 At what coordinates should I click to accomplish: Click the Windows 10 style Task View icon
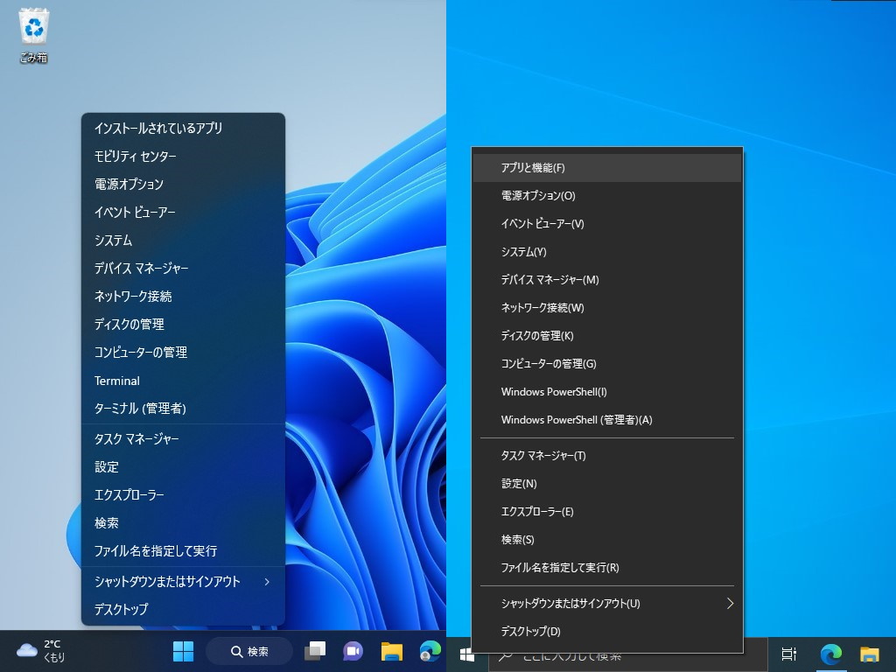click(x=788, y=654)
